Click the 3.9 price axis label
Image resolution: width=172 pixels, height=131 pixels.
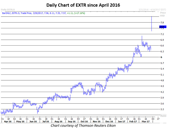[162, 98]
